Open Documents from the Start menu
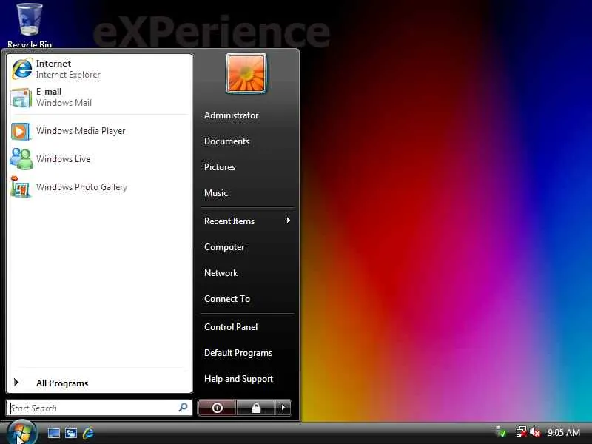592x444 pixels. [226, 141]
